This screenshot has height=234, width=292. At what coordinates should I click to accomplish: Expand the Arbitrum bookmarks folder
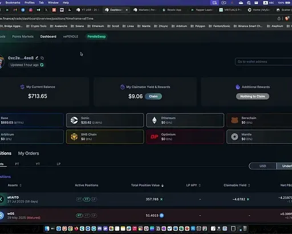coord(179,26)
